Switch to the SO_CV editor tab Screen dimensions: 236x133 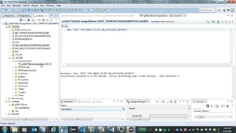(98, 16)
